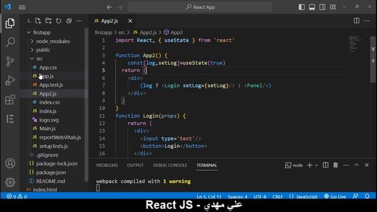Open Customize Layout icon
The width and height of the screenshot is (377, 212).
(333, 7)
